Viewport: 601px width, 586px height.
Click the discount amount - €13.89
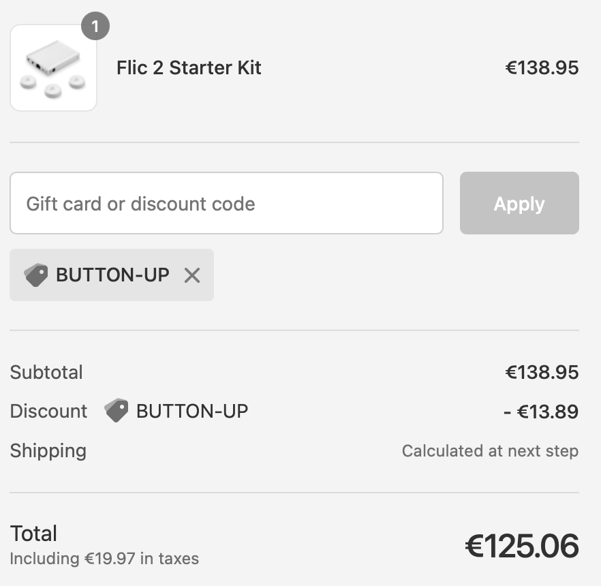point(541,412)
